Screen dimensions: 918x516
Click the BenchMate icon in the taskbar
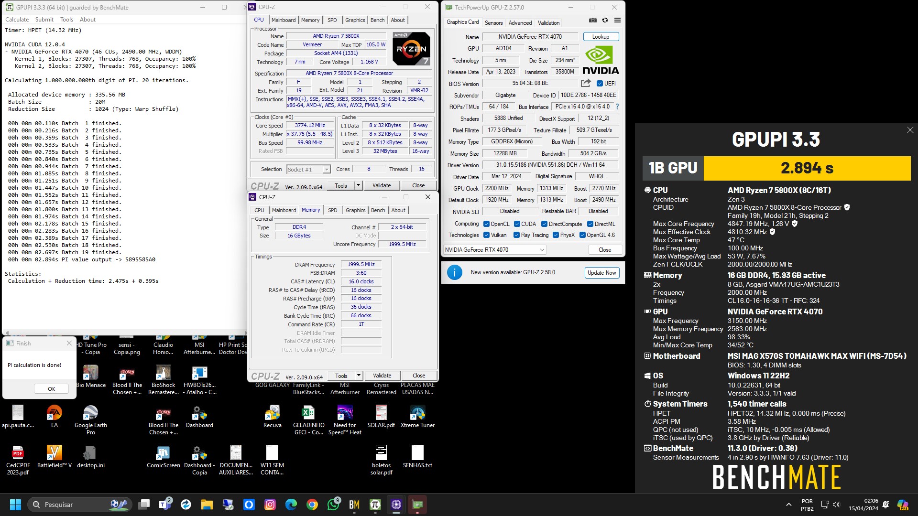[354, 505]
